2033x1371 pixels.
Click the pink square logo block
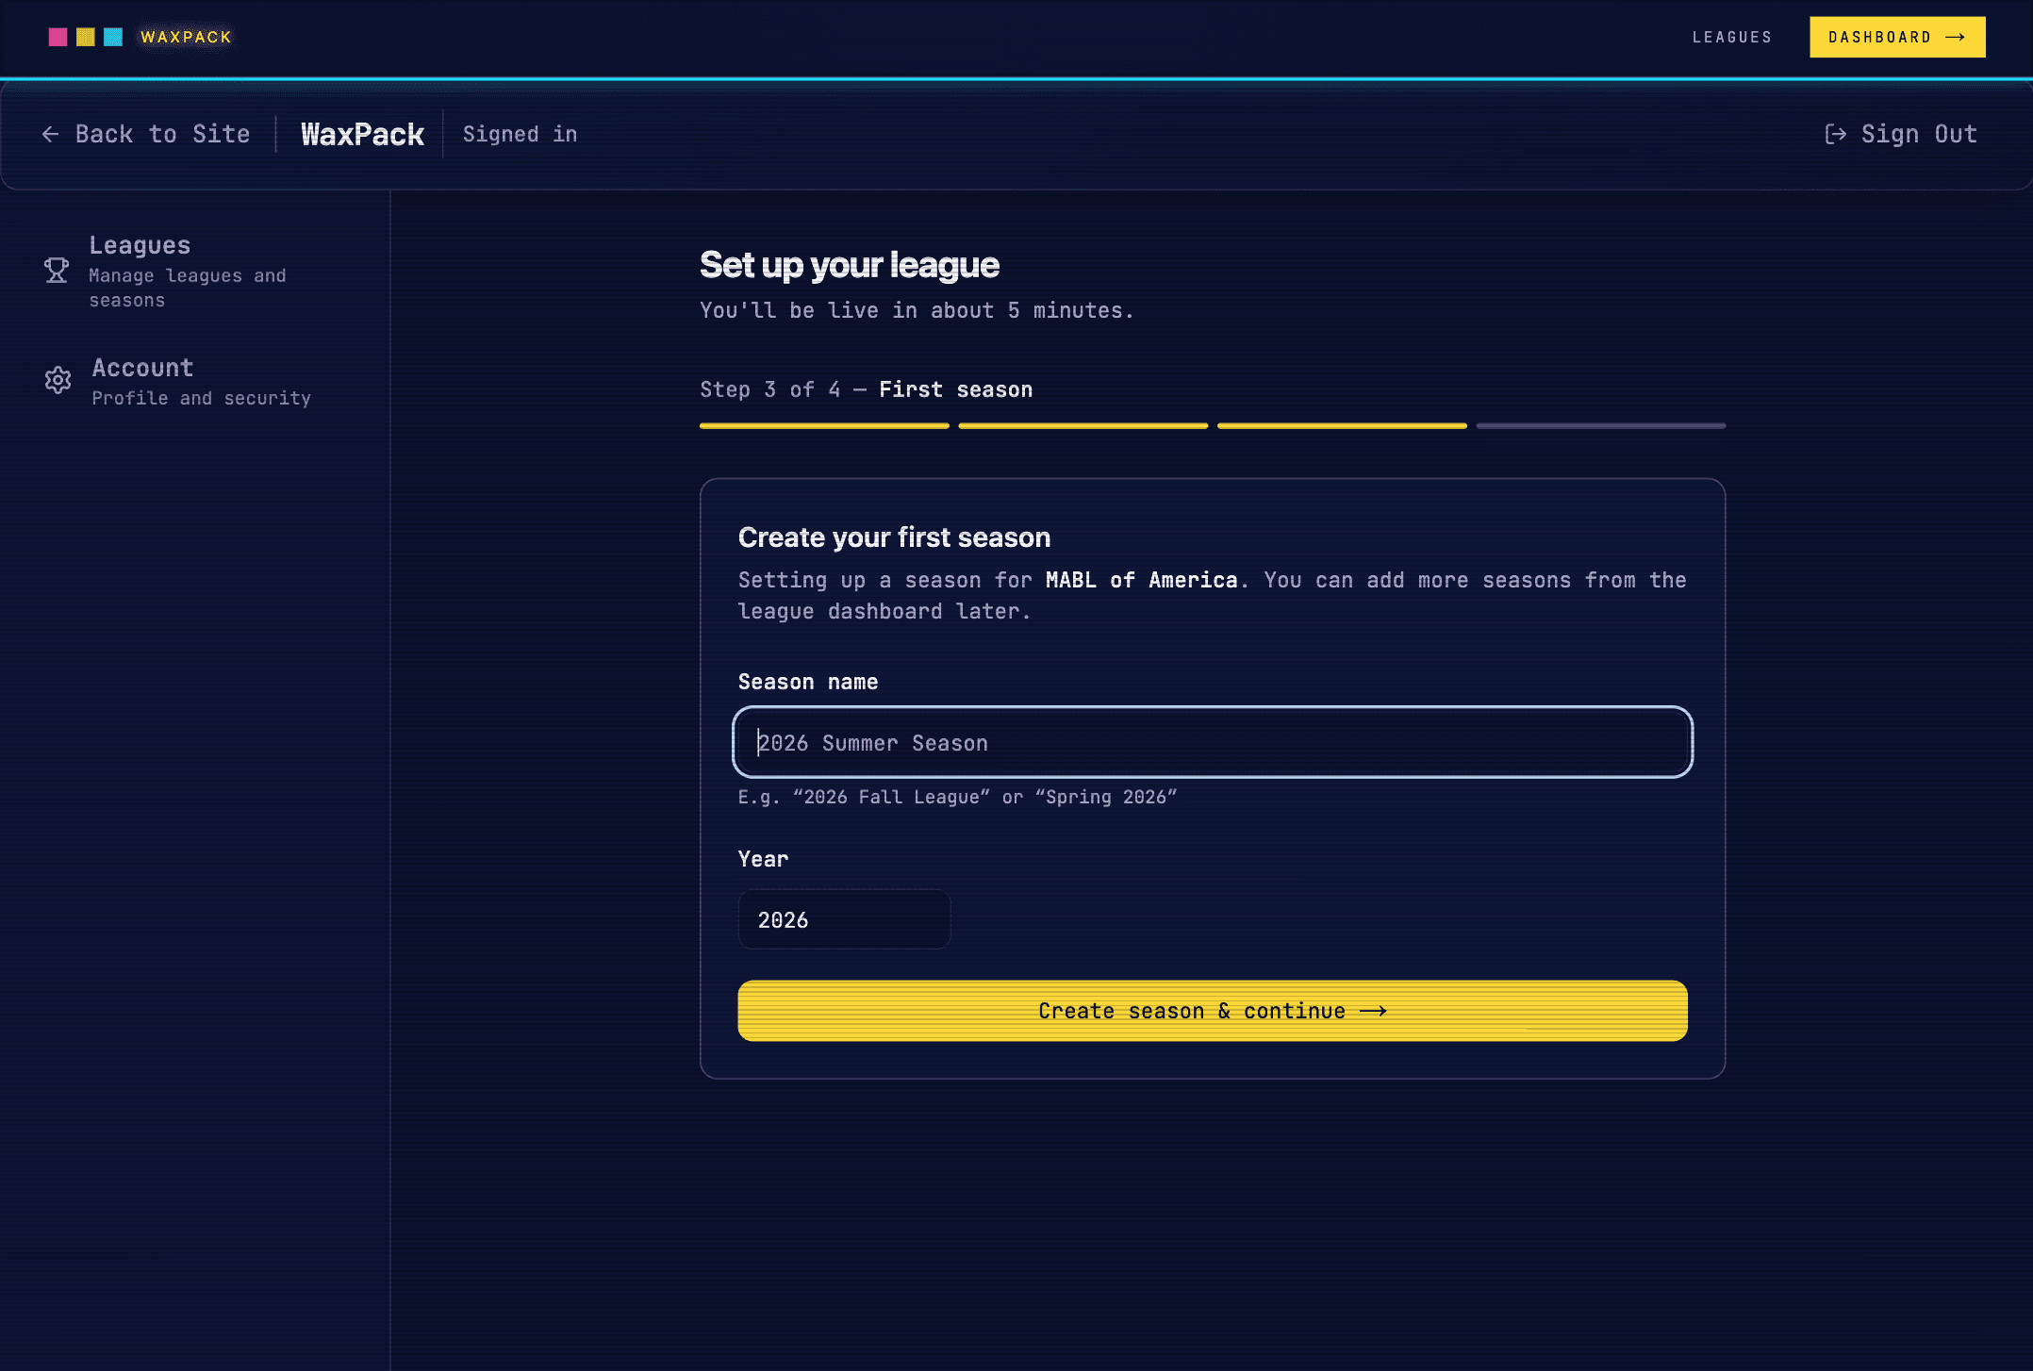click(x=58, y=37)
